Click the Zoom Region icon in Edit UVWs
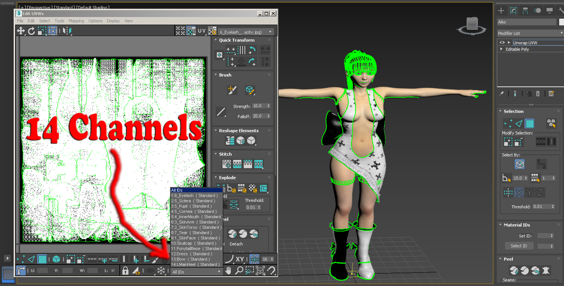Viewport: 564px width, 286px height. click(x=250, y=271)
